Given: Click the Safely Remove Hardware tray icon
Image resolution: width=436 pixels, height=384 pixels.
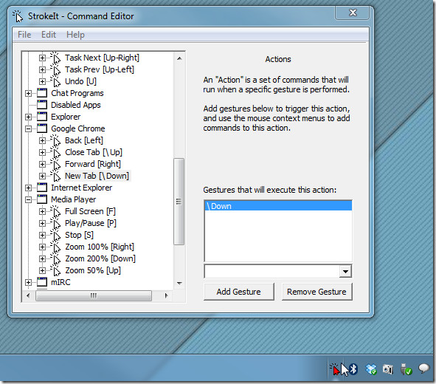Looking at the screenshot, I should tap(406, 369).
